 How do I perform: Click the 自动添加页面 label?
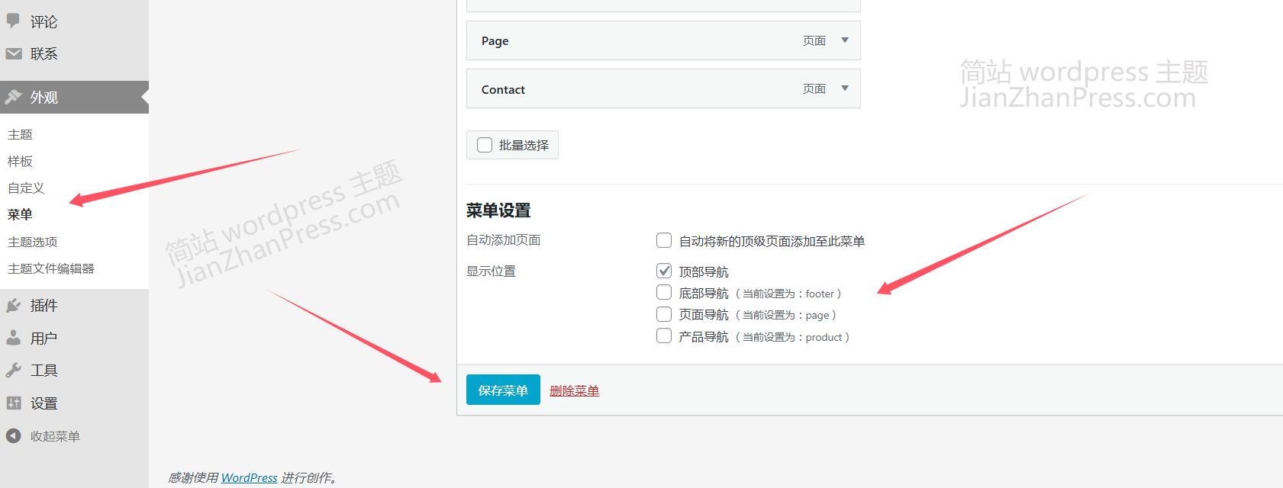[x=504, y=240]
